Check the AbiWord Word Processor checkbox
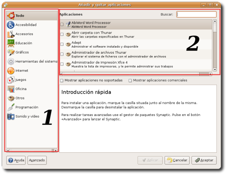The image size is (227, 175). [x=62, y=25]
